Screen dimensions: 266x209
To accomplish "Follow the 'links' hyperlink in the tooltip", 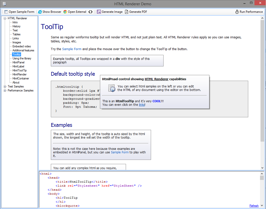I will 142,105.
